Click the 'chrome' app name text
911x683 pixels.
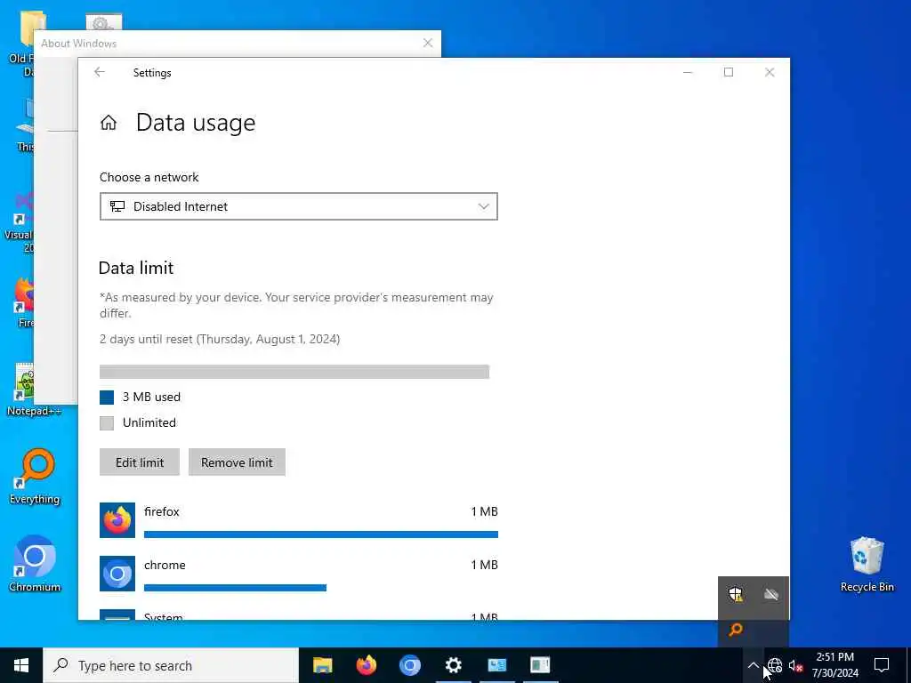pyautogui.click(x=165, y=565)
